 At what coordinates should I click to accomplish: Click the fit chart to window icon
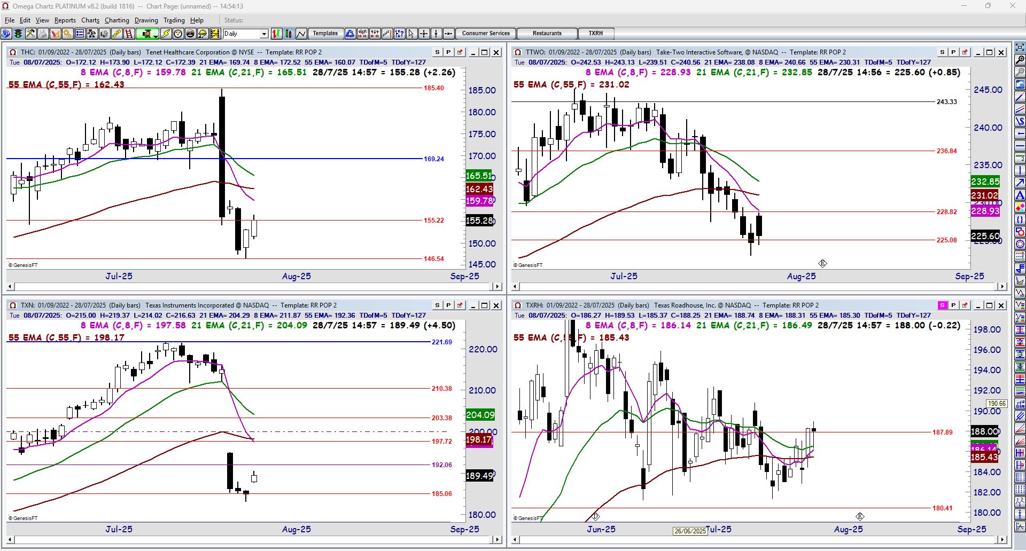[1020, 47]
